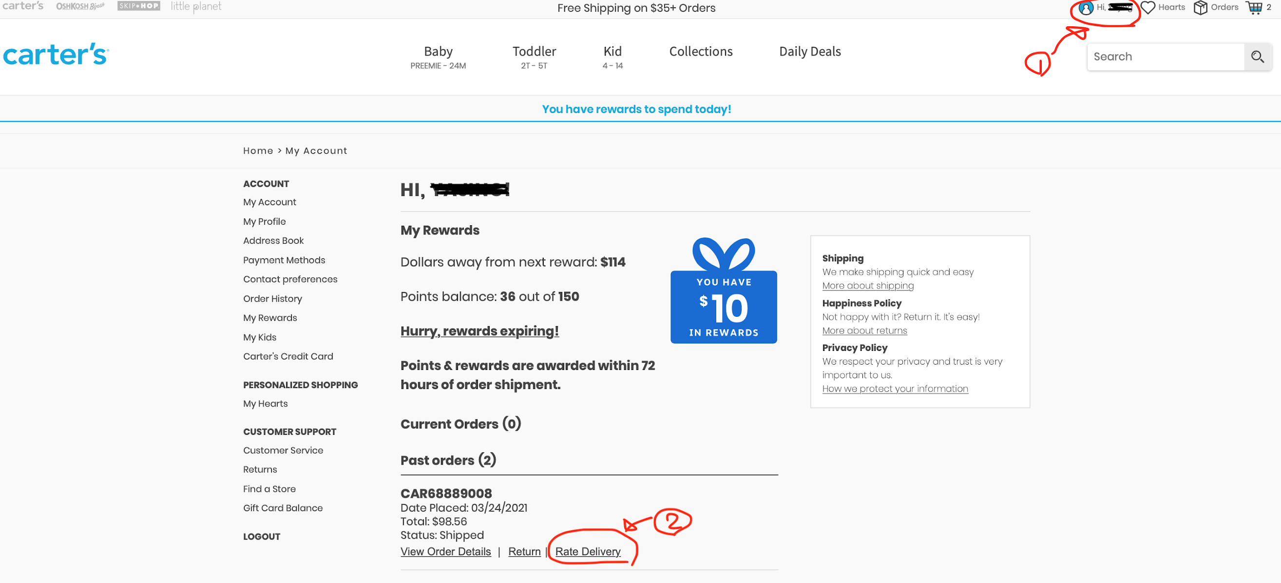Click the LOGOUT link
1281x583 pixels.
(x=262, y=536)
